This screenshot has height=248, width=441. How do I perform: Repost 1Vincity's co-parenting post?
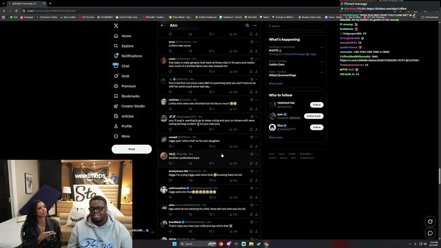190,92
